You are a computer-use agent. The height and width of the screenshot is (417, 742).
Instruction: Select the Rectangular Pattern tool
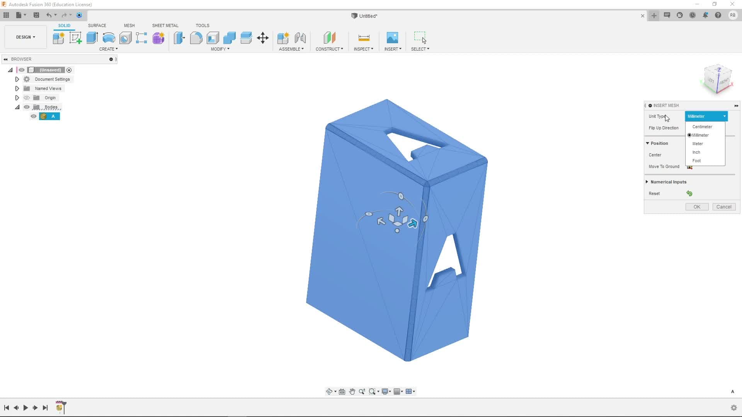(141, 38)
